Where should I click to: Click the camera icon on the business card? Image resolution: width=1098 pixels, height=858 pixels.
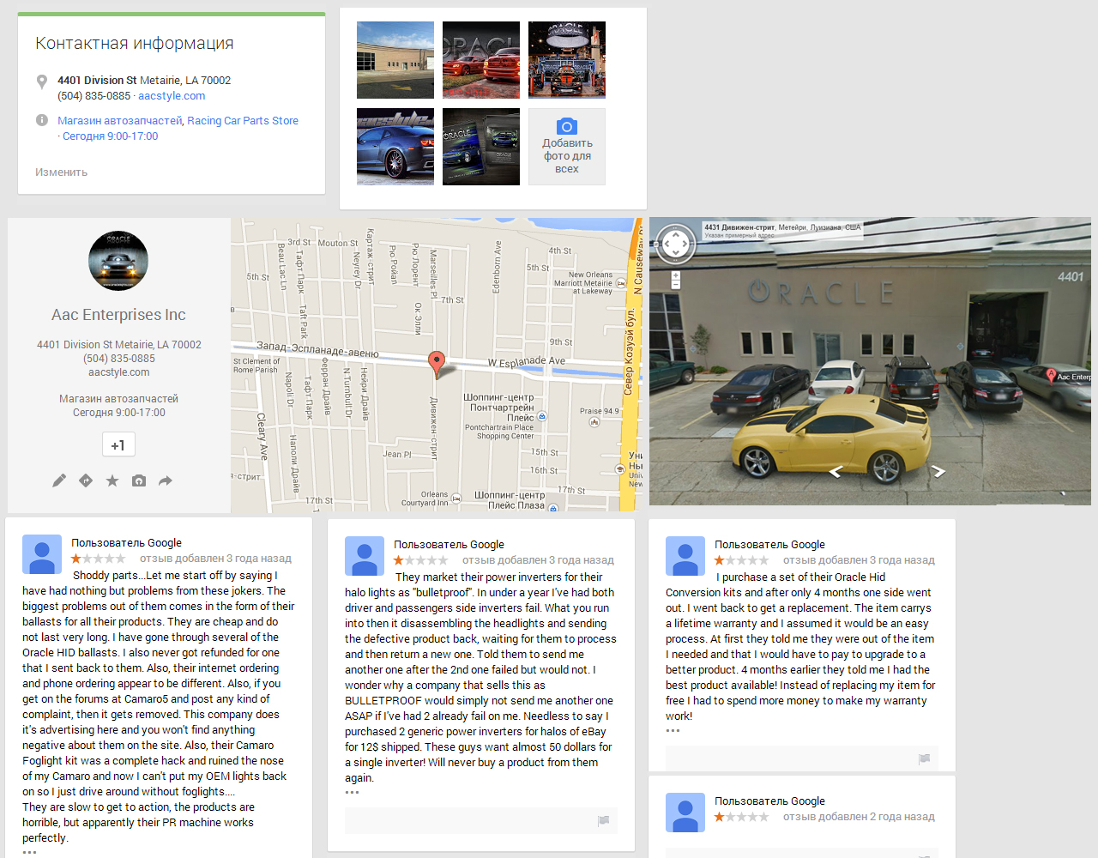[x=139, y=480]
